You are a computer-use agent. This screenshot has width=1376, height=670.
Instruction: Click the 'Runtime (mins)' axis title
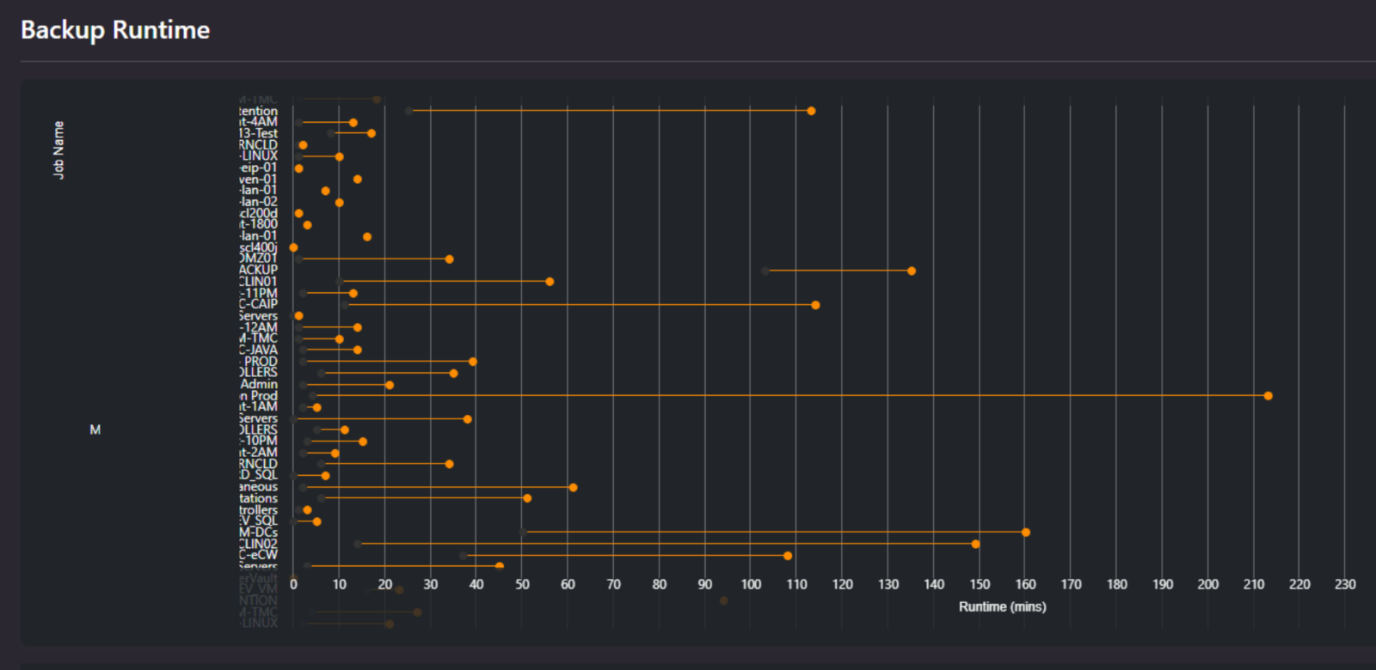coord(1002,606)
